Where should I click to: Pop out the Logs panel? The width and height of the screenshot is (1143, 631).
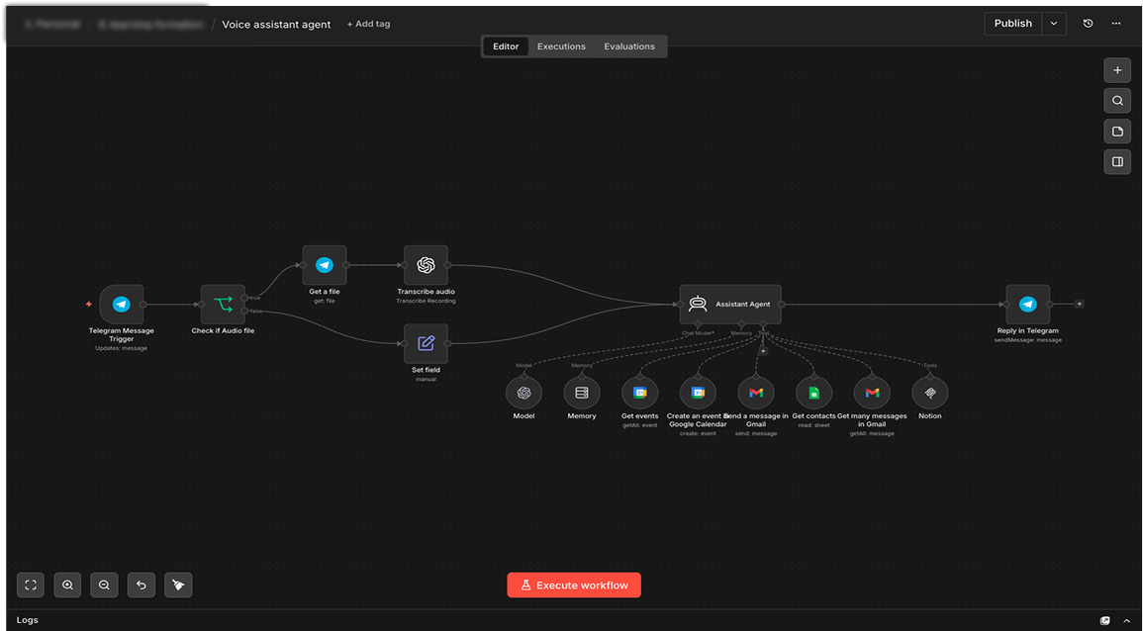click(x=1105, y=621)
